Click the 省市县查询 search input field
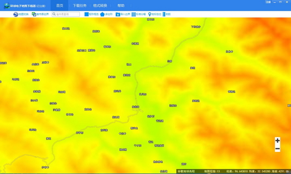 click(67, 14)
